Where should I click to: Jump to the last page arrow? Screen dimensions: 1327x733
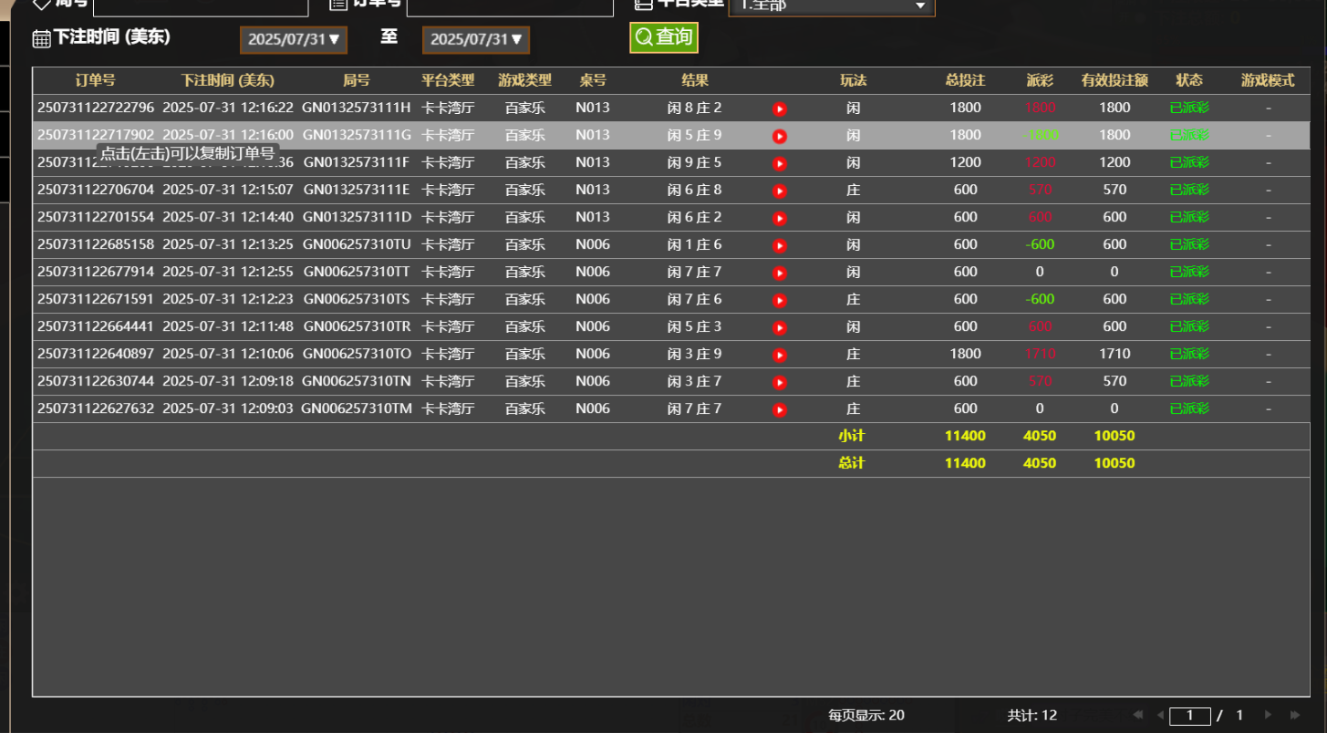pos(1295,716)
